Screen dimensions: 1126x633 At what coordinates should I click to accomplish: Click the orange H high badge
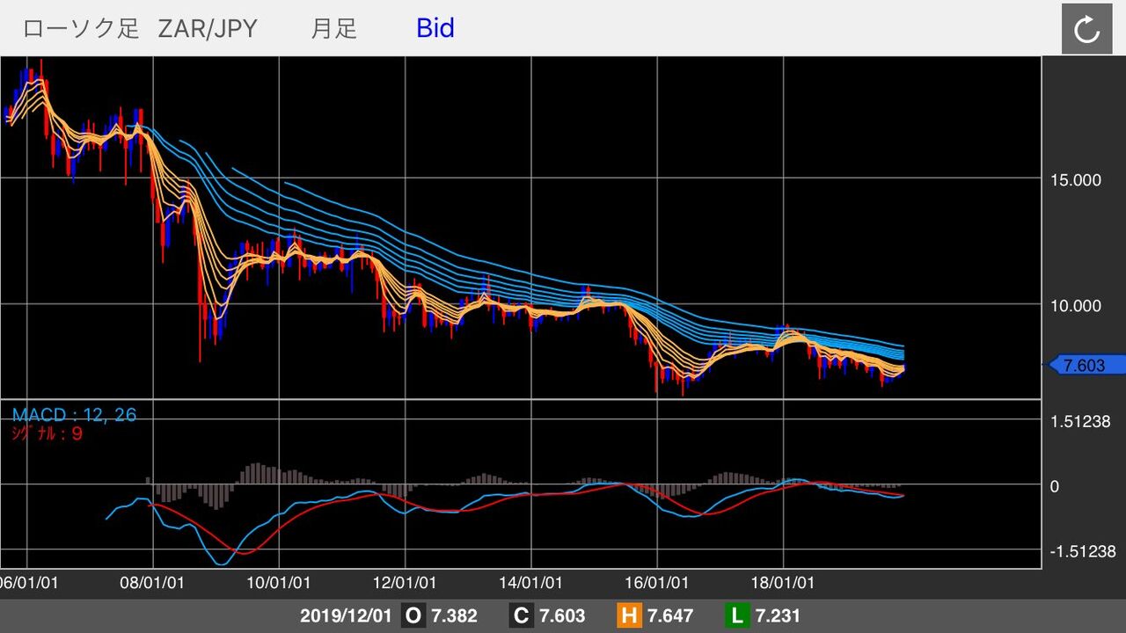click(629, 616)
